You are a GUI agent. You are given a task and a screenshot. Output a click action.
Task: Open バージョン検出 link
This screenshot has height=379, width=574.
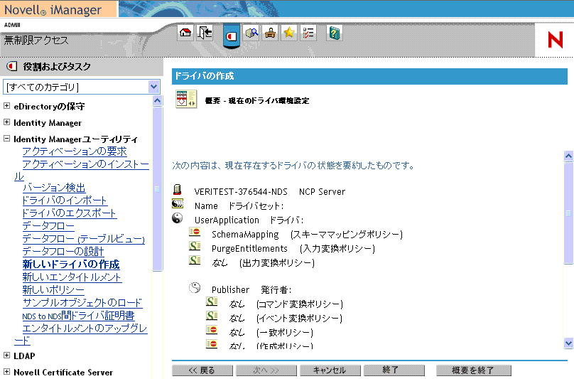click(x=54, y=188)
